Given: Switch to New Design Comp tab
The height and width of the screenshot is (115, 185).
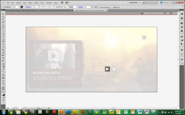Looking at the screenshot, I should [21, 10].
